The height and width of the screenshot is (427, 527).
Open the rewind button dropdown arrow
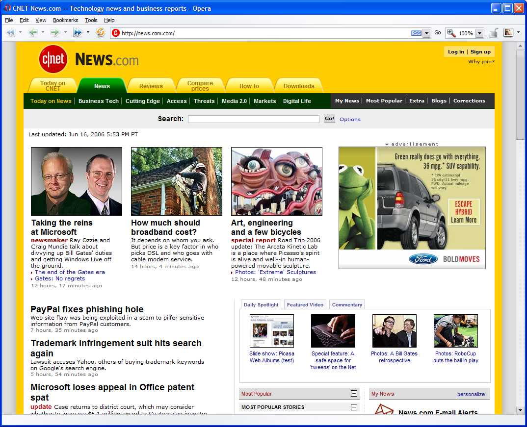20,32
